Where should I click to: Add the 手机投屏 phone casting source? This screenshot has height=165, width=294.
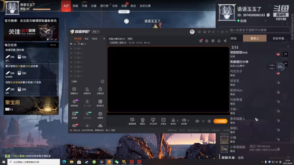pyautogui.click(x=153, y=121)
